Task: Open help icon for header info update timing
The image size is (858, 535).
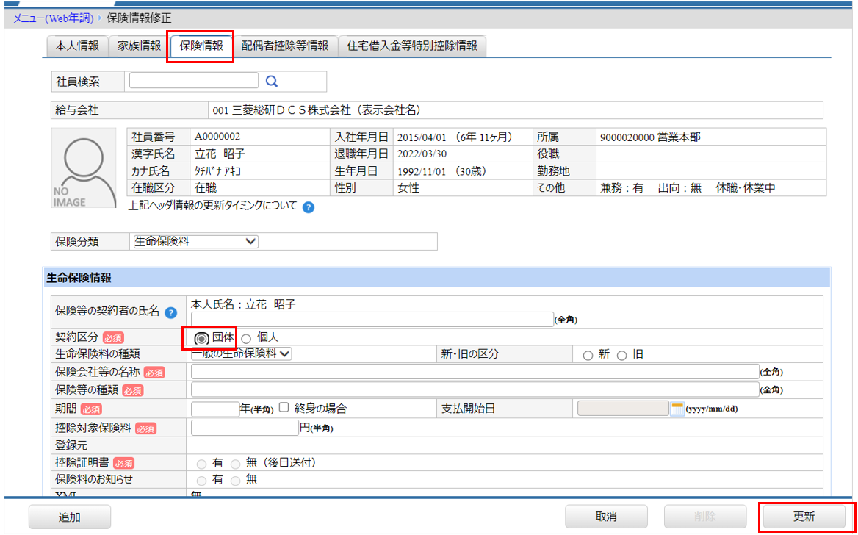Action: pos(309,207)
